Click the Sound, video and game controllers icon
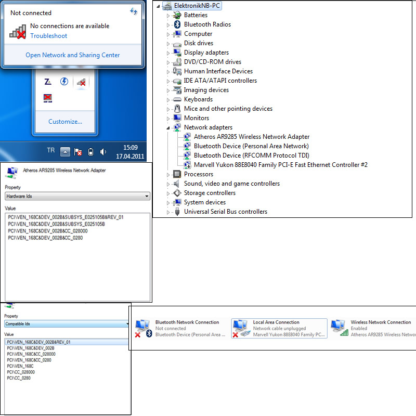 176,184
